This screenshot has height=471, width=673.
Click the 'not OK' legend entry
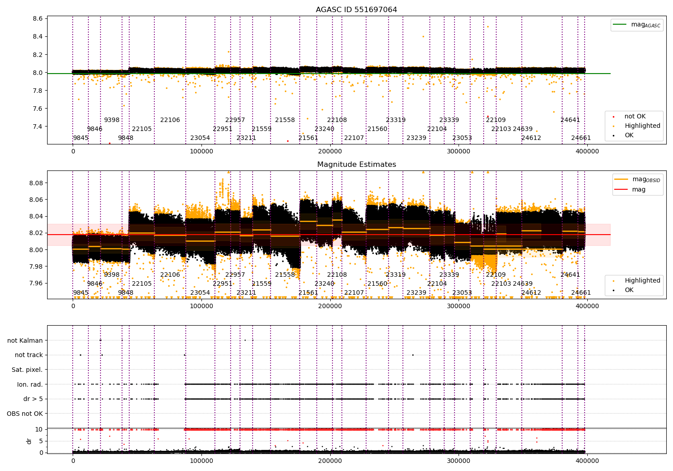(629, 116)
